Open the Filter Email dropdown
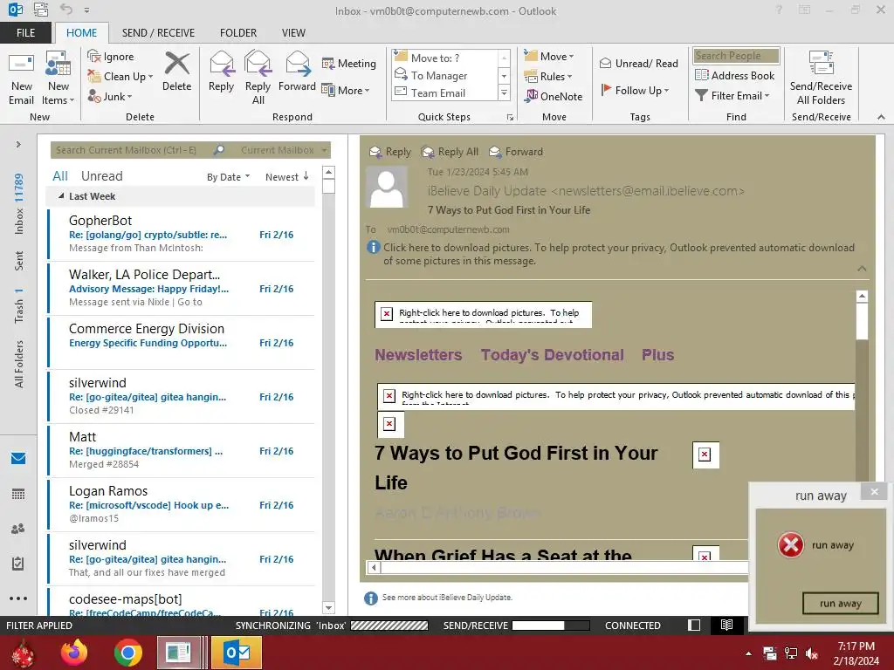 point(732,96)
